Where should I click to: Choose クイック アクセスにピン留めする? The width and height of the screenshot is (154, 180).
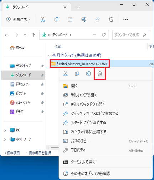106,113
